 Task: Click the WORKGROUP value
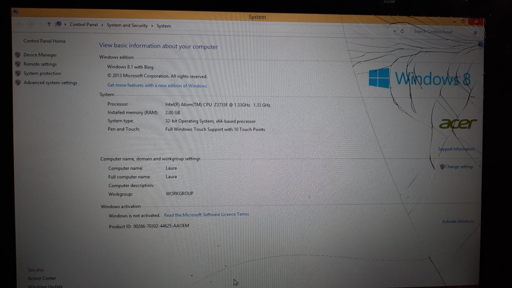(179, 194)
